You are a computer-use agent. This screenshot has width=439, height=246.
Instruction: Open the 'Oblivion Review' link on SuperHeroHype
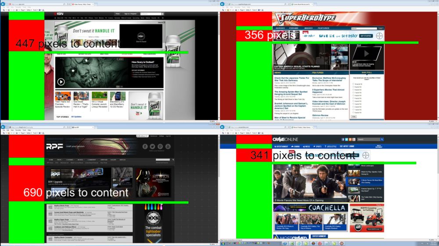pos(320,115)
